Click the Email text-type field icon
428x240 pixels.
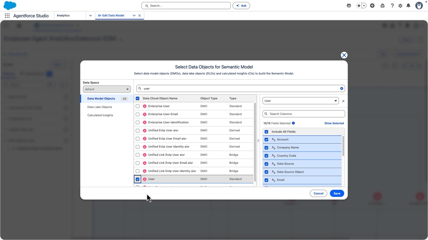click(x=274, y=180)
